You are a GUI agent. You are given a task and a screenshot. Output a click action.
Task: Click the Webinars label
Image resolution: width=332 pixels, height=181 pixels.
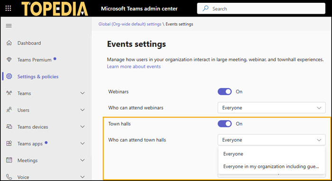pyautogui.click(x=119, y=91)
